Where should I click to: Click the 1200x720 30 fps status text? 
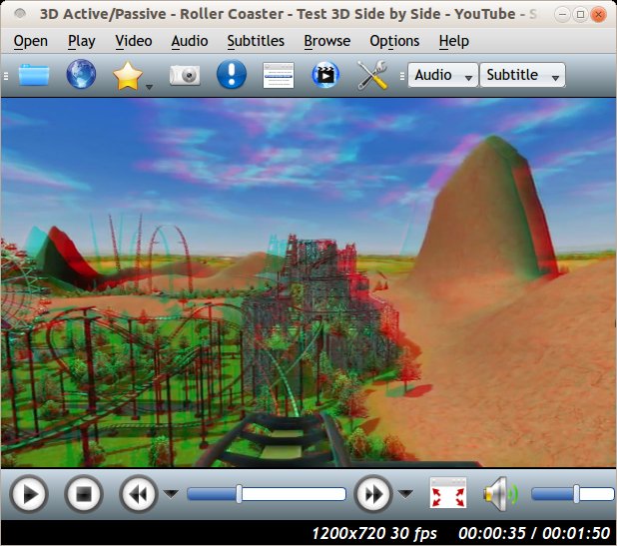click(374, 533)
